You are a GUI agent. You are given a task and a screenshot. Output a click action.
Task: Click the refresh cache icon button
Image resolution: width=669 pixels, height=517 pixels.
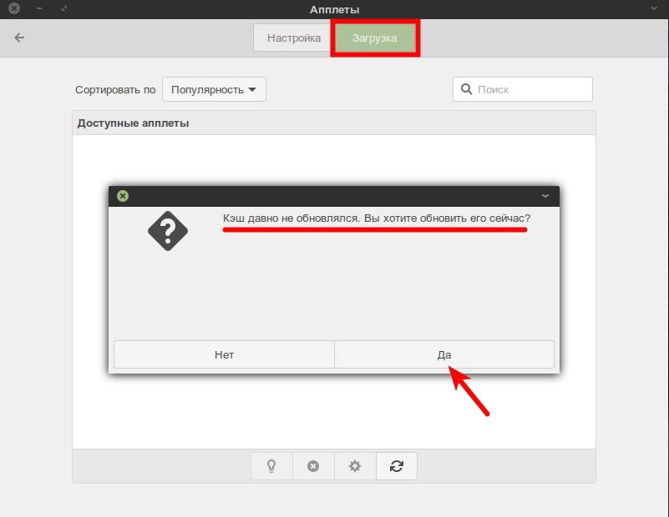(x=397, y=466)
